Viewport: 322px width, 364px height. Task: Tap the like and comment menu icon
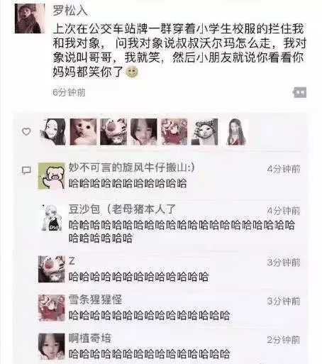299,92
